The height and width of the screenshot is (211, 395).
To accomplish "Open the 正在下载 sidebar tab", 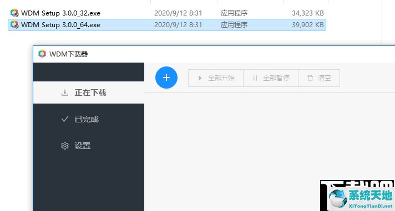I will (x=89, y=92).
